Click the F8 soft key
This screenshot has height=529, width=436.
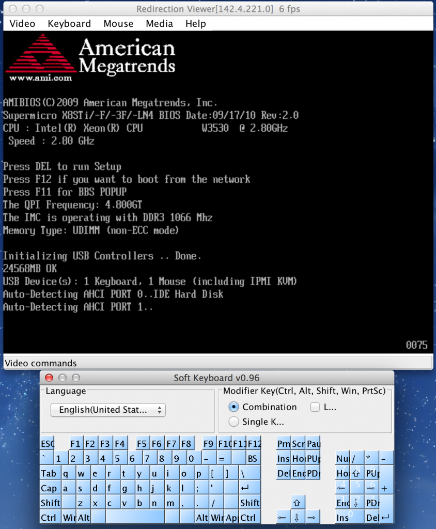186,443
